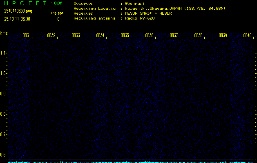This screenshot has width=257, height=163.
Task: Click the 25.10.11 08:30 timestamp
Action: 19,19
